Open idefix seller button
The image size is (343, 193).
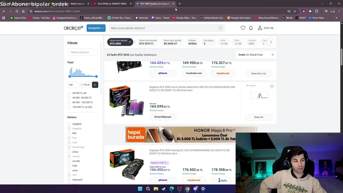coord(223,180)
